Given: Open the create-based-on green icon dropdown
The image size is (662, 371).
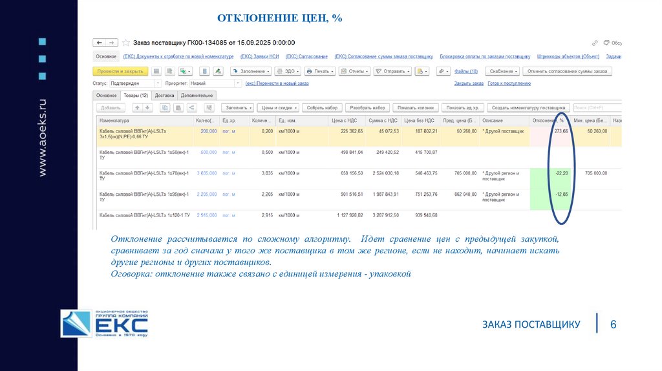Looking at the screenshot, I should 186,71.
